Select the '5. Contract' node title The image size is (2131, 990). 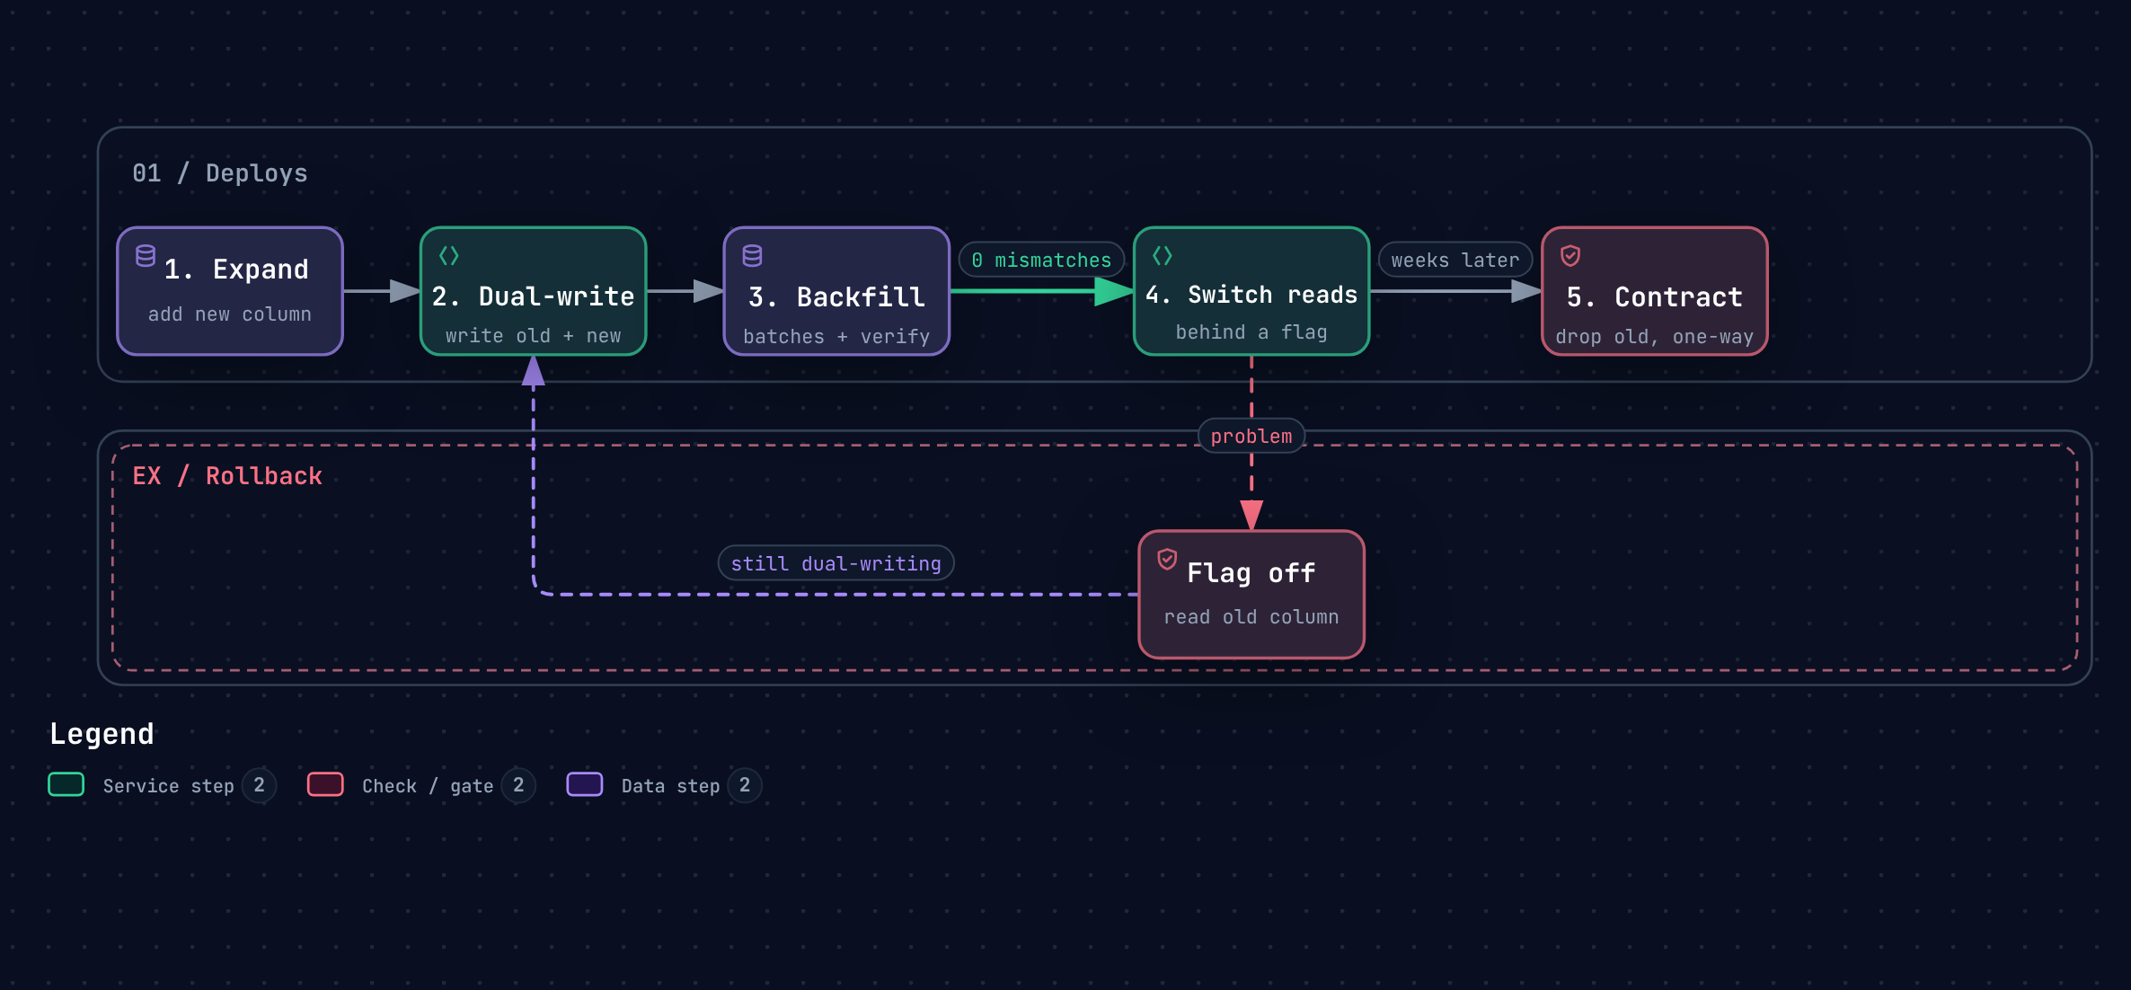tap(1655, 297)
